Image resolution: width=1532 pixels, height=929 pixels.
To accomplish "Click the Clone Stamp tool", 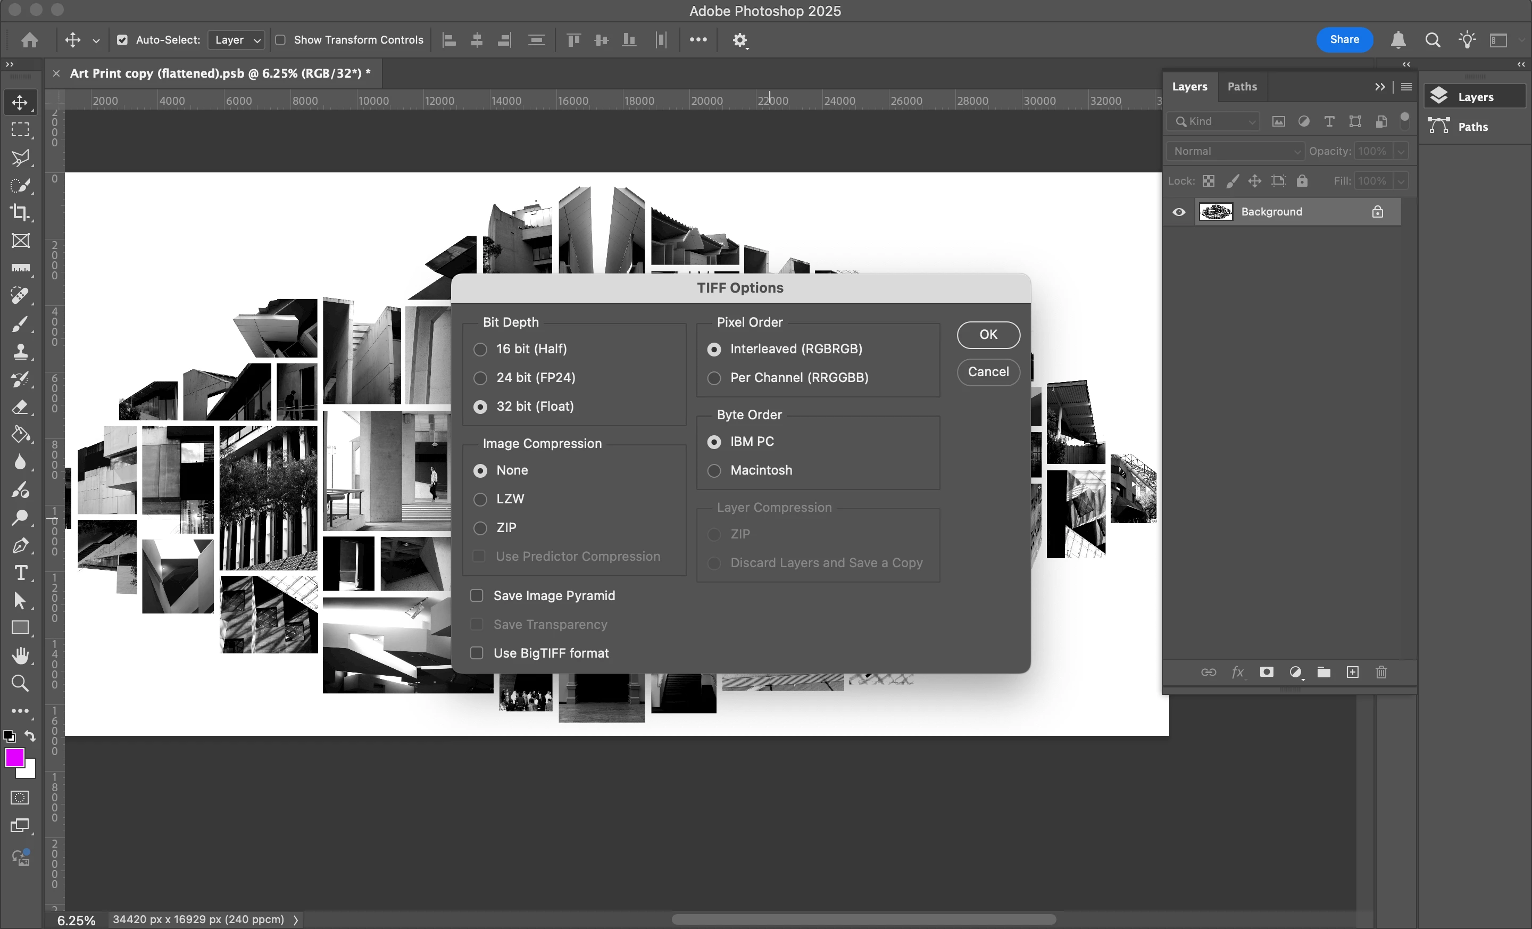I will 20,352.
